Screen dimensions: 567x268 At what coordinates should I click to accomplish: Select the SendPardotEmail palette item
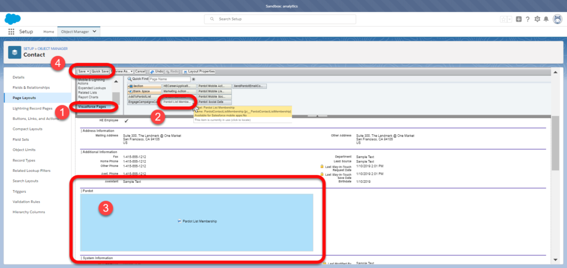pos(250,86)
